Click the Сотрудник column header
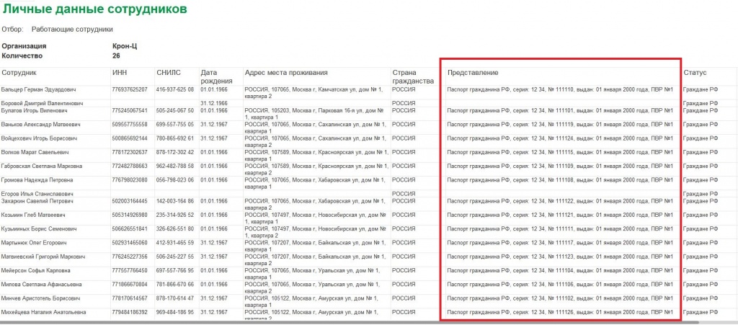 point(19,73)
